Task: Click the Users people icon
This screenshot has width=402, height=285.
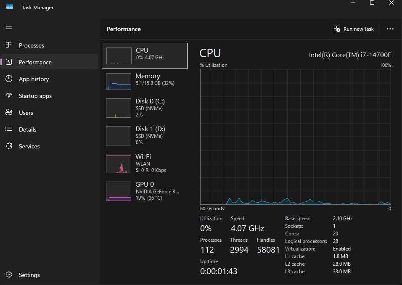Action: 9,112
